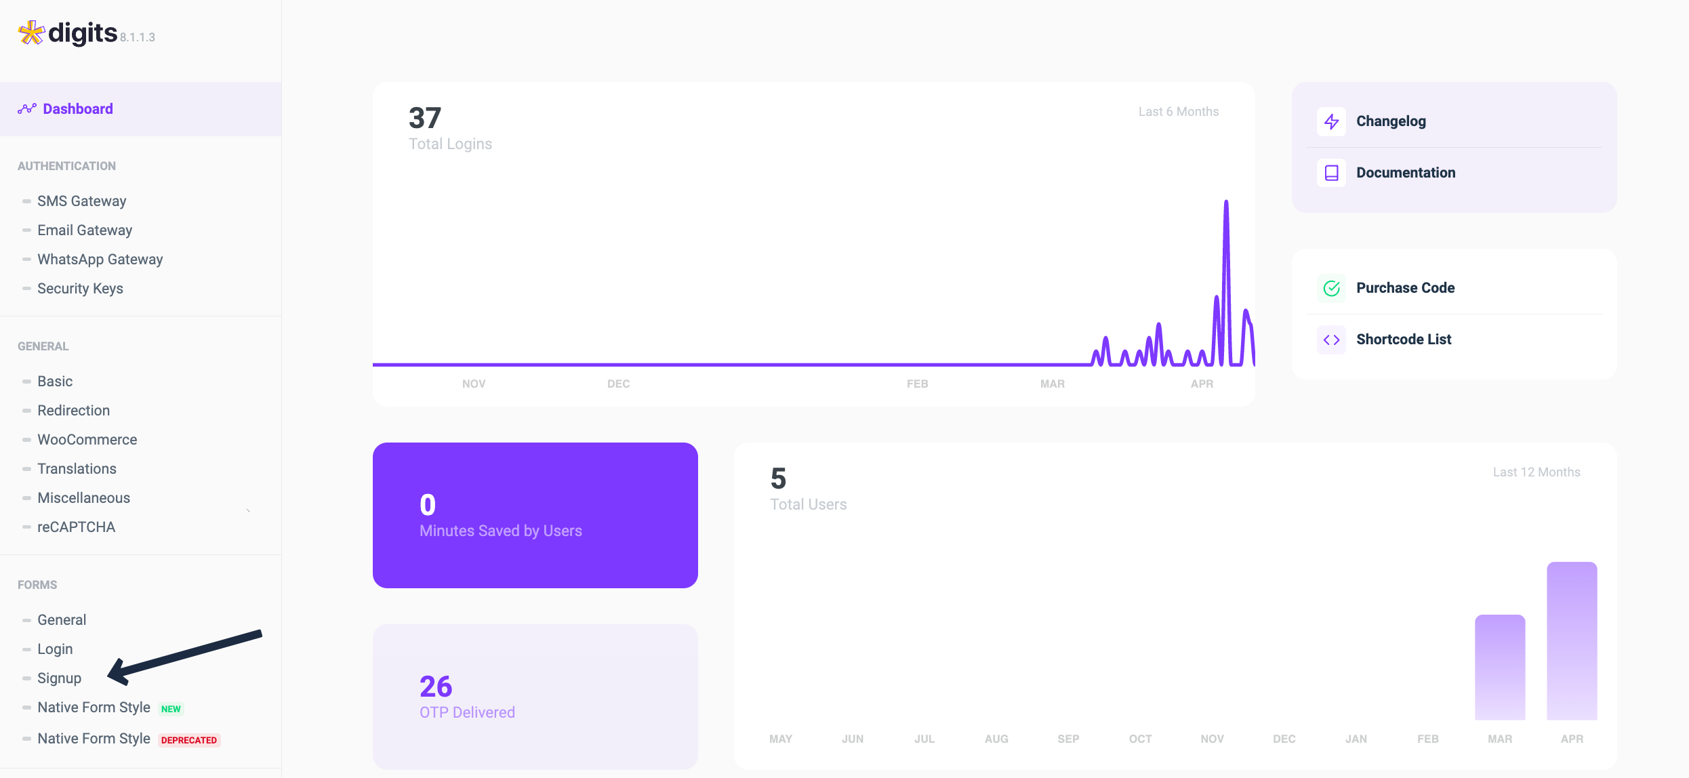This screenshot has height=778, width=1689.
Task: Click the digits asterisk logo icon
Action: [x=31, y=33]
